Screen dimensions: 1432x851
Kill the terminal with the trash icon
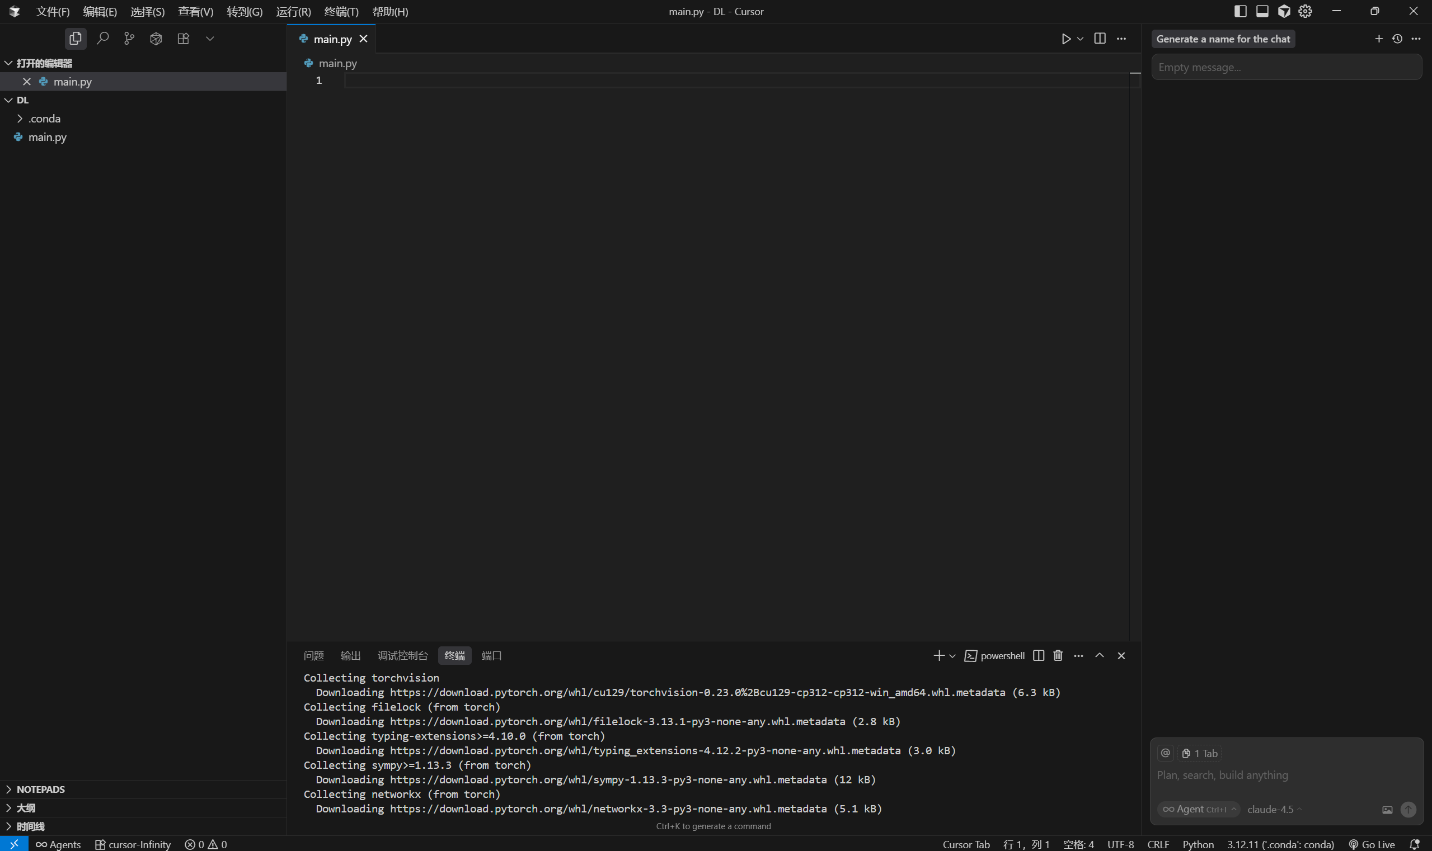click(1058, 655)
